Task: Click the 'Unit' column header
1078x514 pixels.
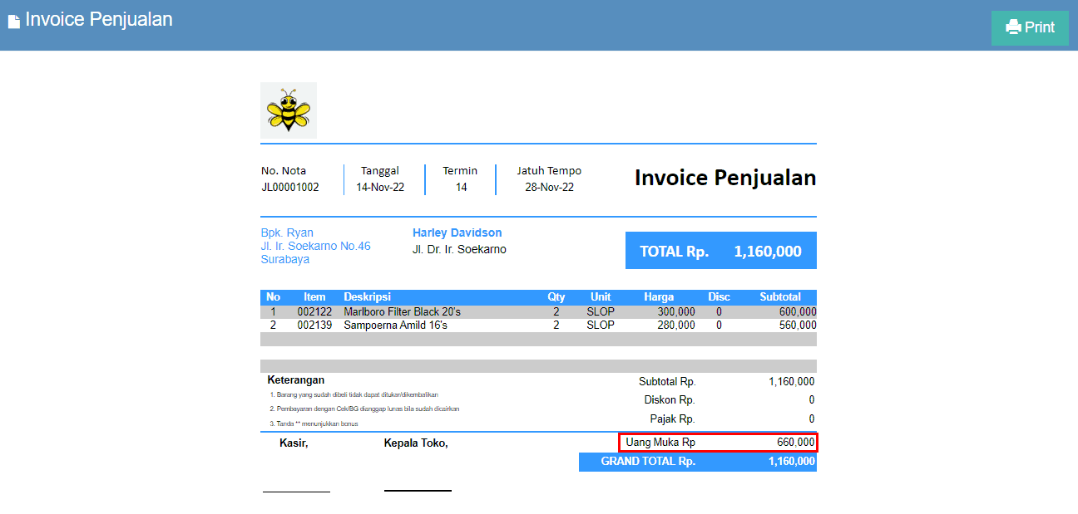Action: click(x=601, y=296)
